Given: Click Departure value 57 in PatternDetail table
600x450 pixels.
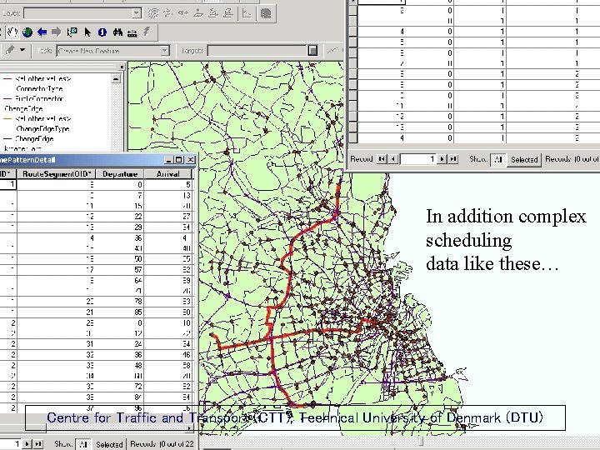Looking at the screenshot, I should click(x=120, y=269).
